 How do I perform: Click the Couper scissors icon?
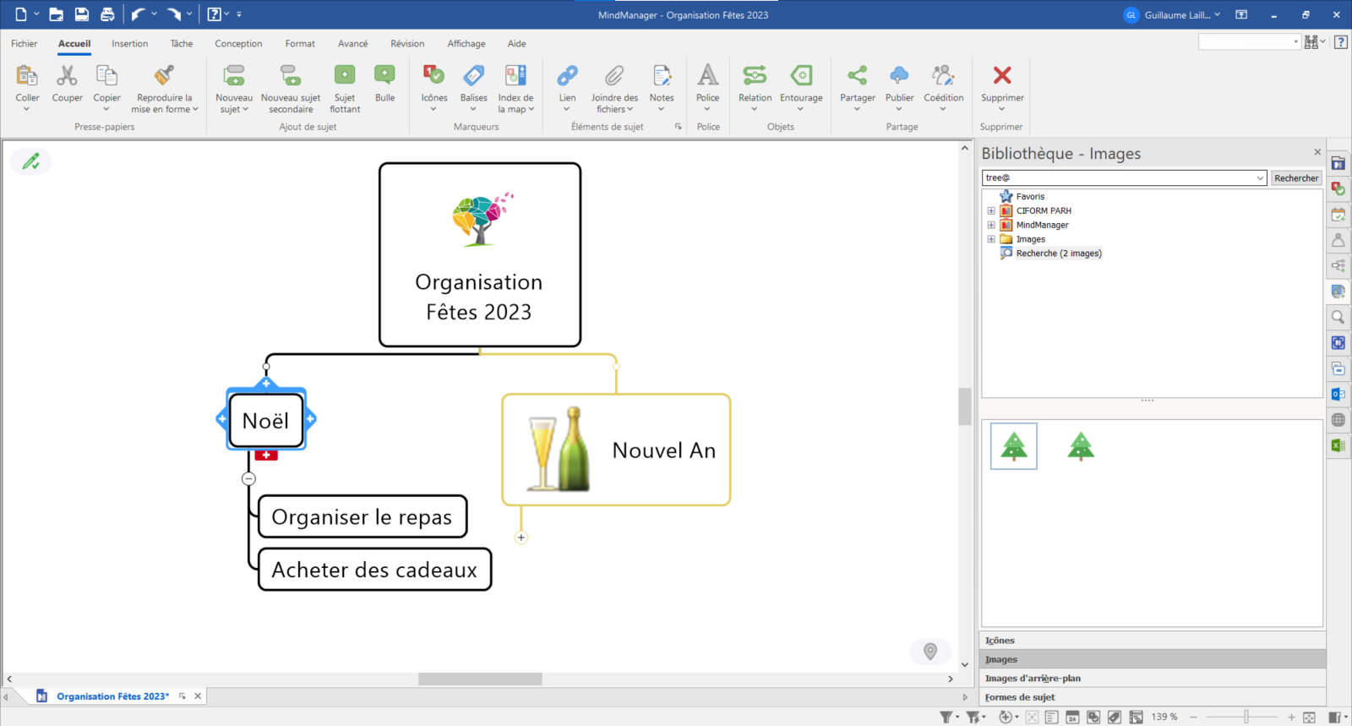tap(67, 76)
